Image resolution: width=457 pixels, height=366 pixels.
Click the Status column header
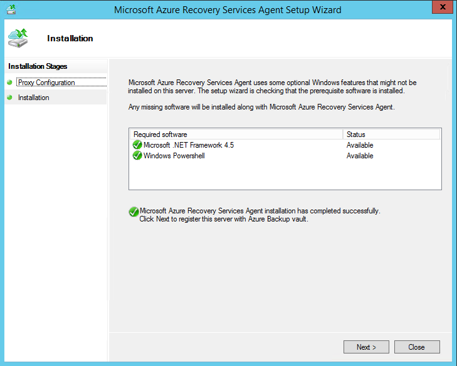coord(355,135)
